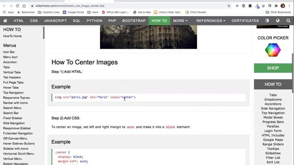294x165 pixels.
Task: Open the BOOTSTRAP tutorial tab
Action: coord(134,21)
